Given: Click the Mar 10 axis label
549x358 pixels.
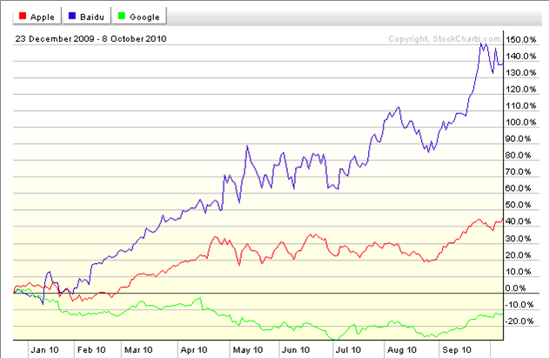Looking at the screenshot, I should (138, 349).
